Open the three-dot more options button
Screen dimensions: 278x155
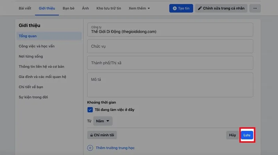pos(255,8)
